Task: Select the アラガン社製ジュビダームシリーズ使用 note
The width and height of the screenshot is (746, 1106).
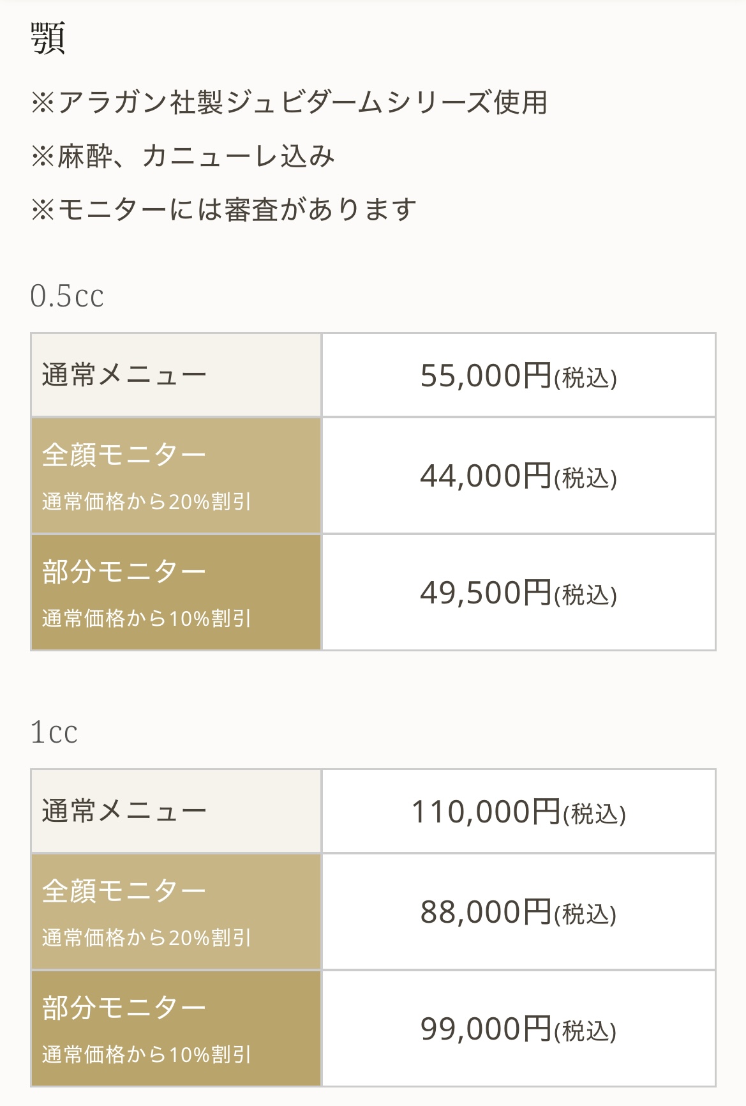Action: pyautogui.click(x=288, y=103)
